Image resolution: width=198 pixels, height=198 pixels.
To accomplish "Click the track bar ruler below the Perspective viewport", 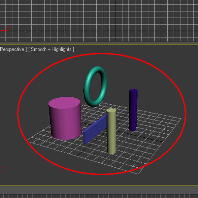I will coord(99,196).
